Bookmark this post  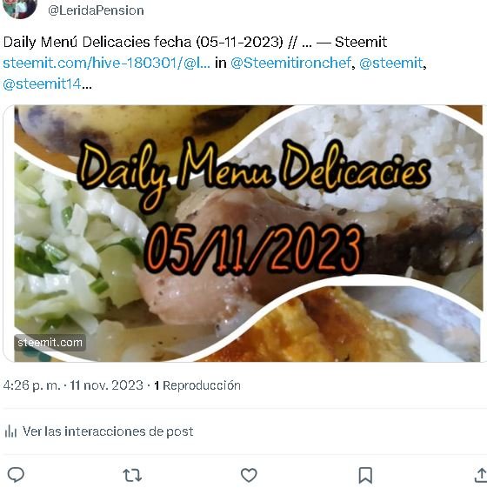click(365, 475)
